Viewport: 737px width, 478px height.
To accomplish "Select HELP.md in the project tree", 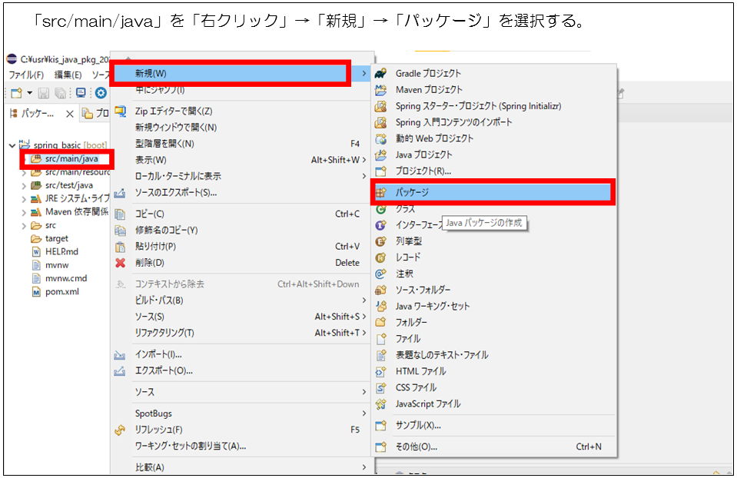I will [x=61, y=252].
